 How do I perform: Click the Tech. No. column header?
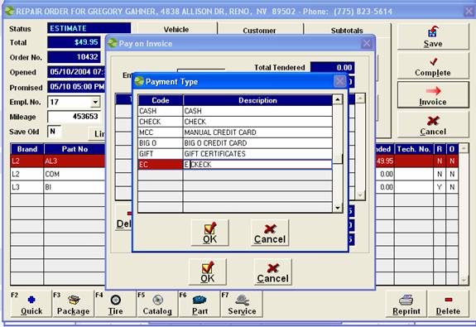click(x=414, y=149)
